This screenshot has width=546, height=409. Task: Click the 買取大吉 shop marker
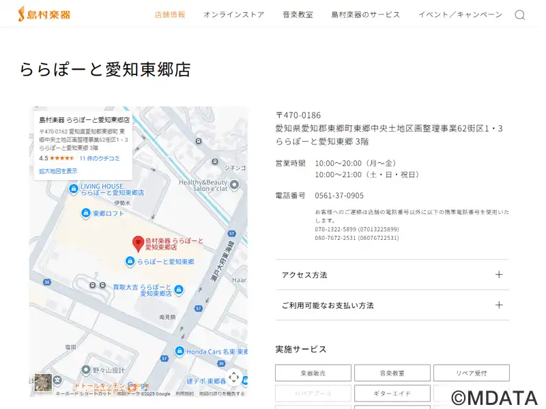tap(179, 290)
